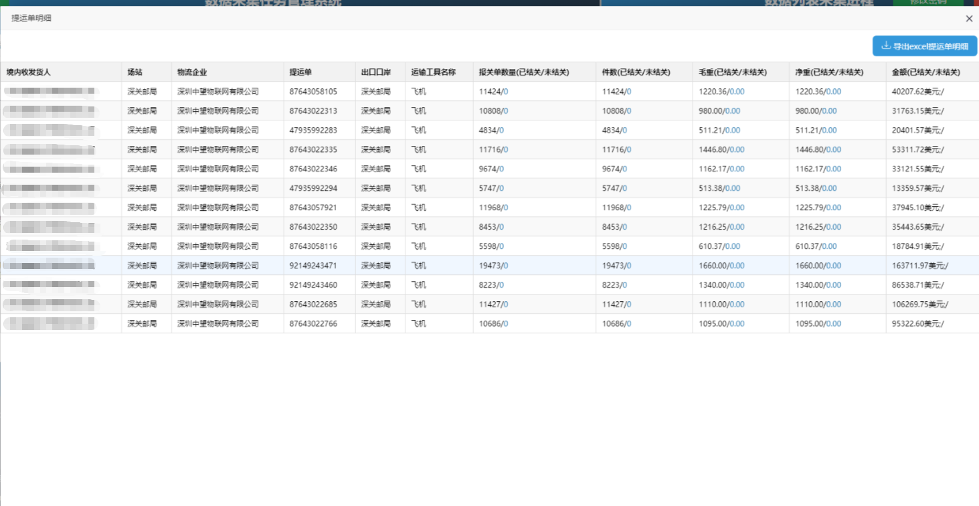Click the 金额(已结关/未结关) column header
The width and height of the screenshot is (979, 506).
tap(925, 72)
